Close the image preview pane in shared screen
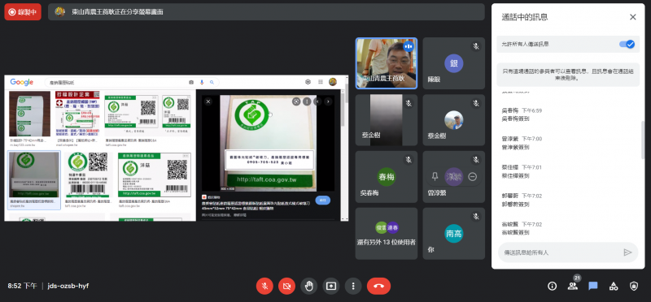 [x=208, y=101]
